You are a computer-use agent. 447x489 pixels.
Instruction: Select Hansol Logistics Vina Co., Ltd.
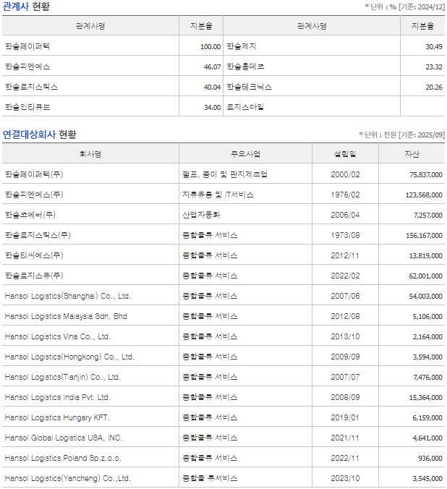tap(58, 336)
